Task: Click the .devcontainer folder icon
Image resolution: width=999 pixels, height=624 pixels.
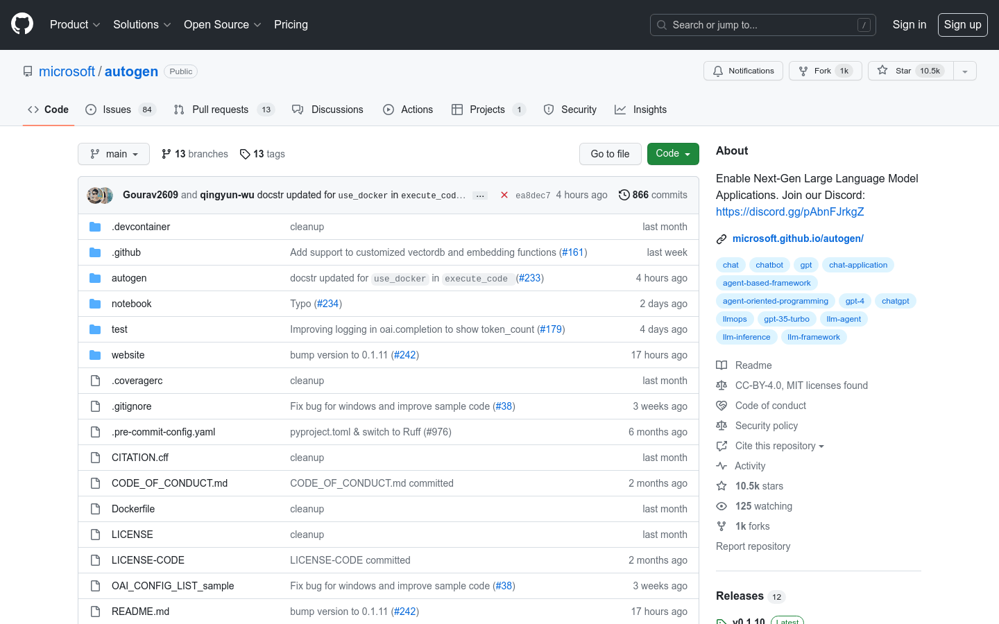Action: pyautogui.click(x=95, y=227)
